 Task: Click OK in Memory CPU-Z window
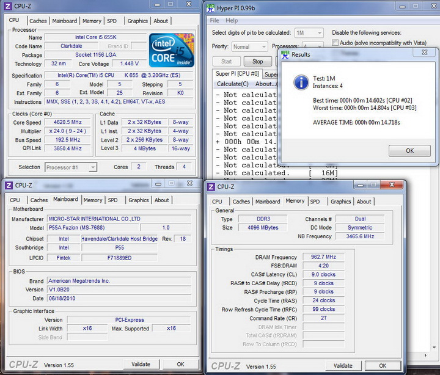click(383, 366)
